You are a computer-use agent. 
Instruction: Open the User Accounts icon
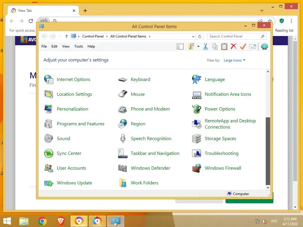[x=49, y=168]
